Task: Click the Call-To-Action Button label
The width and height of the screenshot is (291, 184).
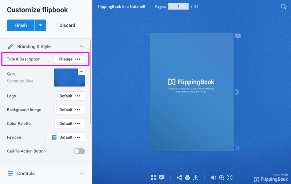Action: pyautogui.click(x=26, y=151)
